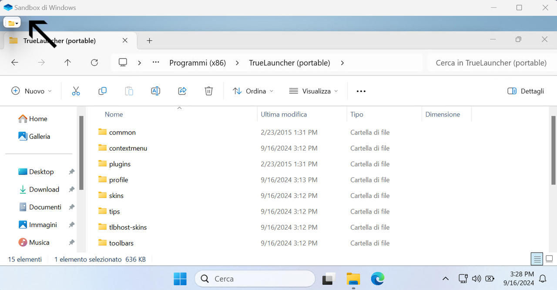Screen dimensions: 557x290
Task: Open Immagini in quick access
Action: 38,225
